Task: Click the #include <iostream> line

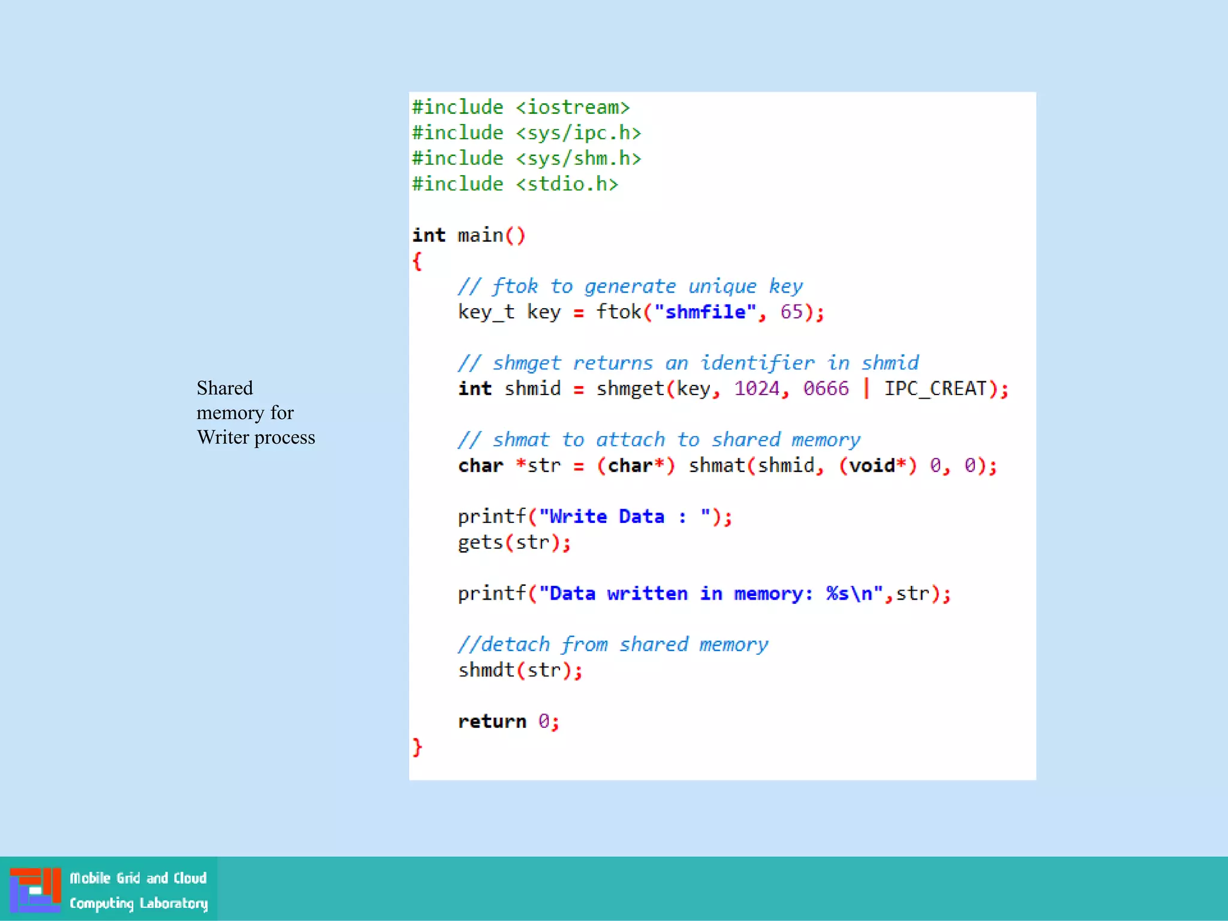Action: coord(520,107)
